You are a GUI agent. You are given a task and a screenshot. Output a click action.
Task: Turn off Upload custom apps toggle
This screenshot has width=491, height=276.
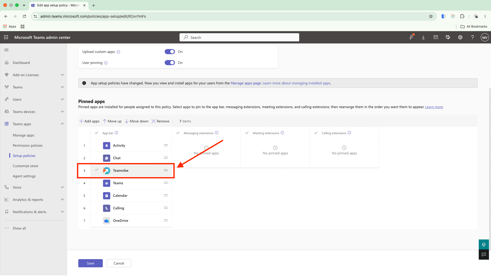(x=170, y=52)
